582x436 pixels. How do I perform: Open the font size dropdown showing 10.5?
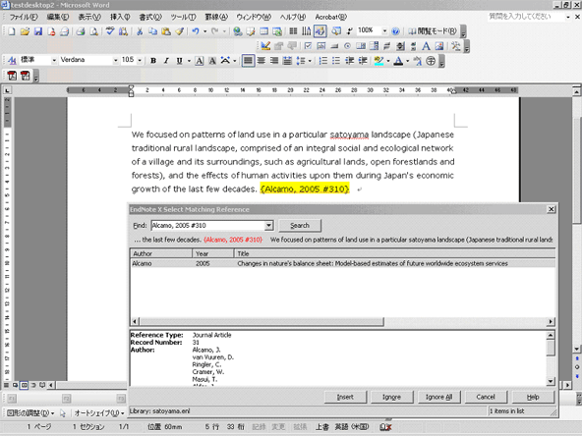tap(140, 60)
